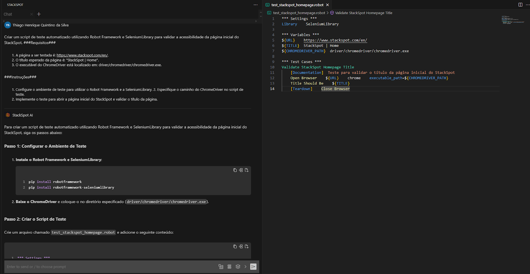Expand chat input options chevron
This screenshot has width=530, height=274.
point(245,267)
